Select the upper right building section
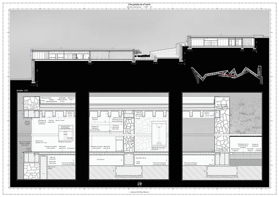Screen dimensions: 279x197 coord(217,43)
